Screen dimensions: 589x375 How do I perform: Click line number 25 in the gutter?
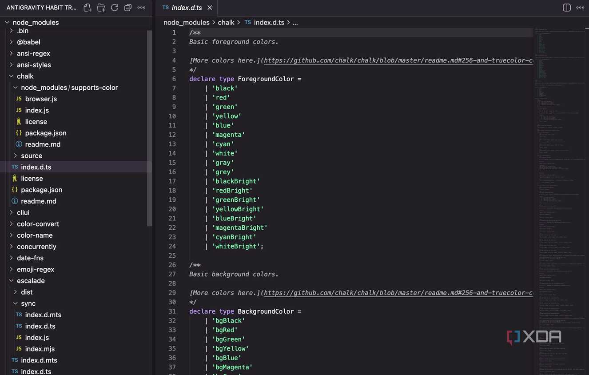tap(172, 255)
